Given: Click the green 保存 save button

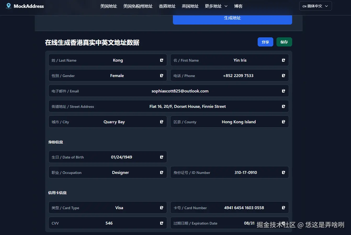Looking at the screenshot, I should 284,42.
